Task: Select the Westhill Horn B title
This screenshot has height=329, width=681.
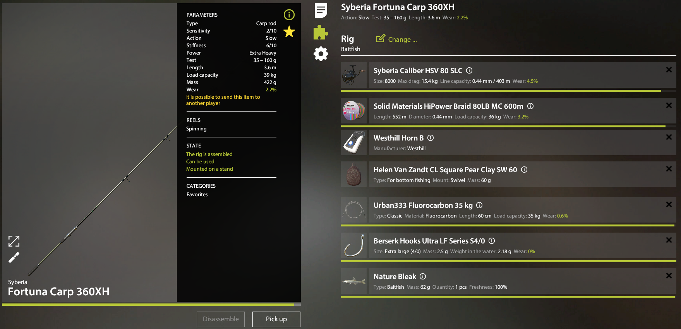Action: pyautogui.click(x=398, y=138)
